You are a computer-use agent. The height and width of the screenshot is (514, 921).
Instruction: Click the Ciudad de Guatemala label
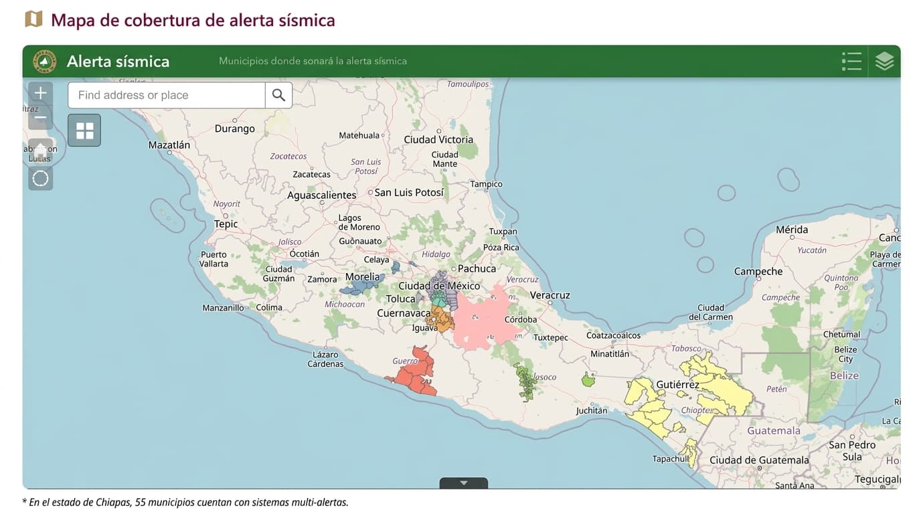pyautogui.click(x=759, y=460)
